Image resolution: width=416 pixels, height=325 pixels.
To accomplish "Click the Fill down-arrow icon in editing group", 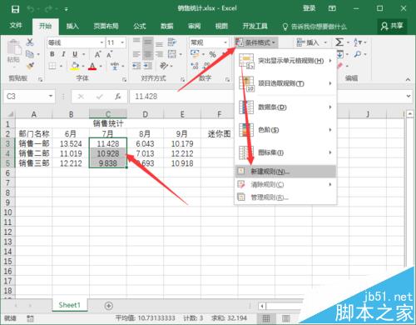I will (340, 54).
